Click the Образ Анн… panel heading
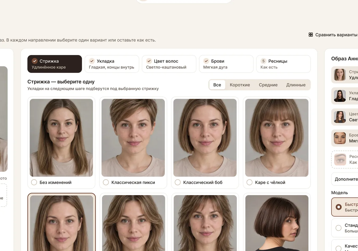This screenshot has width=358, height=251. click(x=344, y=58)
